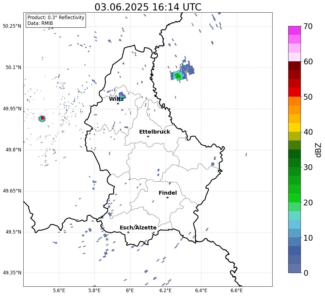Click the Product: 0.3° Reflectivity text

tap(56, 17)
